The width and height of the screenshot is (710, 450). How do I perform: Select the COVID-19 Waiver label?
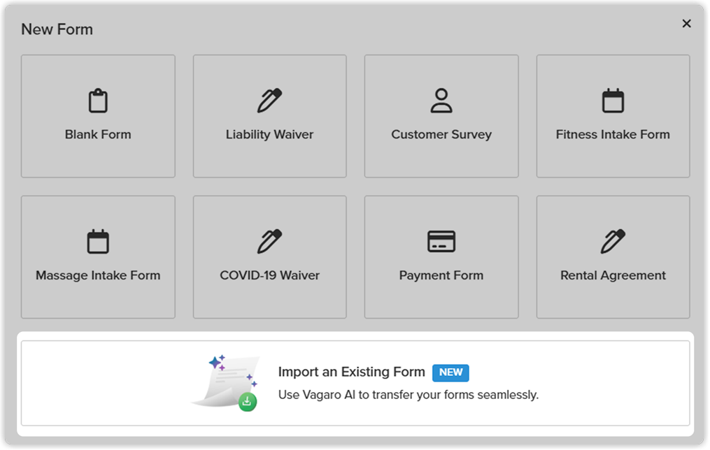269,275
